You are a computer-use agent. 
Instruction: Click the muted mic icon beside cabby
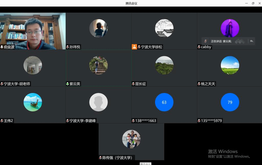[x=199, y=47]
